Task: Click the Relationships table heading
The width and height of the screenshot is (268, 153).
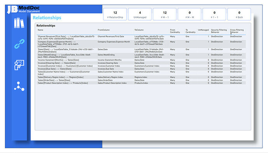Action: pyautogui.click(x=46, y=26)
